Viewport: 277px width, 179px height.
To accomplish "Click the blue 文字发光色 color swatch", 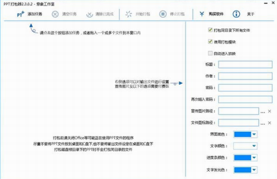I will tap(242, 170).
